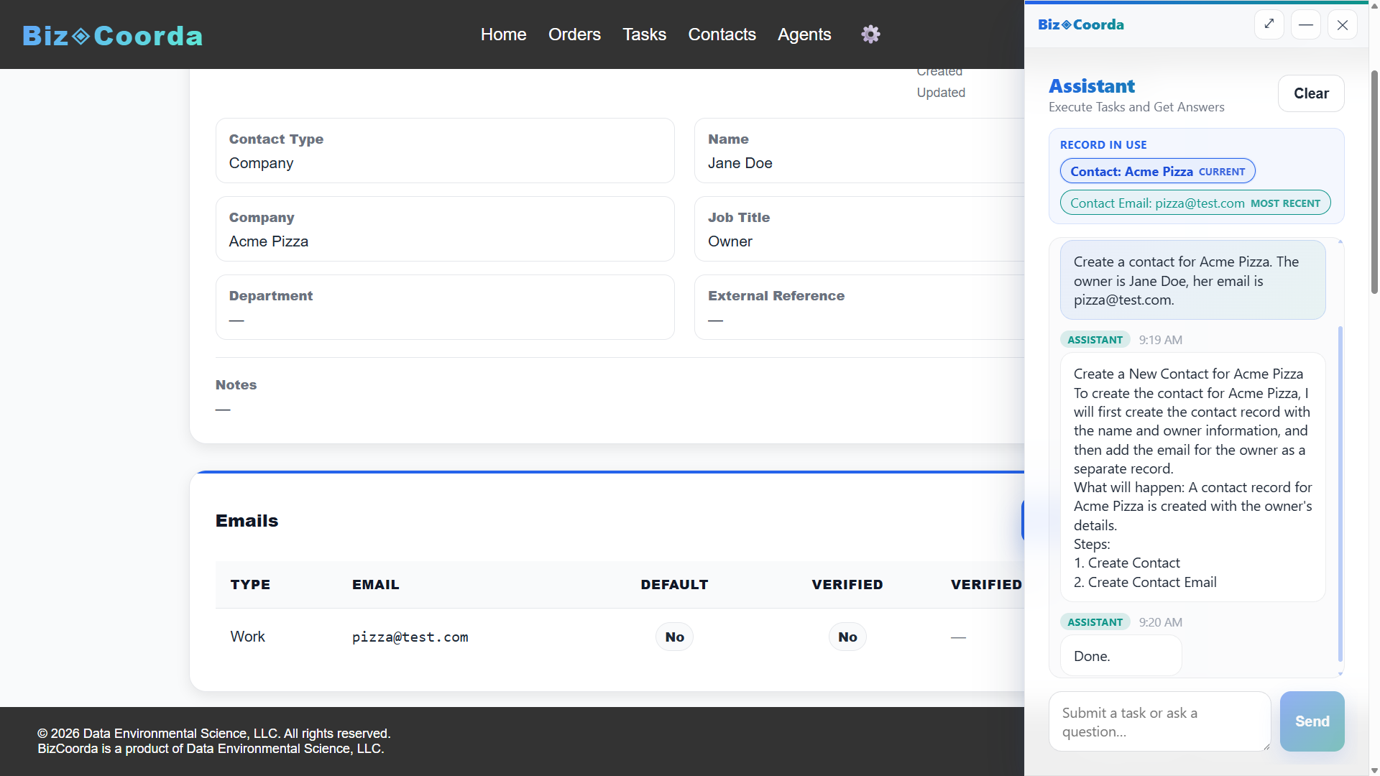This screenshot has height=776, width=1380.
Task: Click the TYPE column header
Action: coord(250,584)
